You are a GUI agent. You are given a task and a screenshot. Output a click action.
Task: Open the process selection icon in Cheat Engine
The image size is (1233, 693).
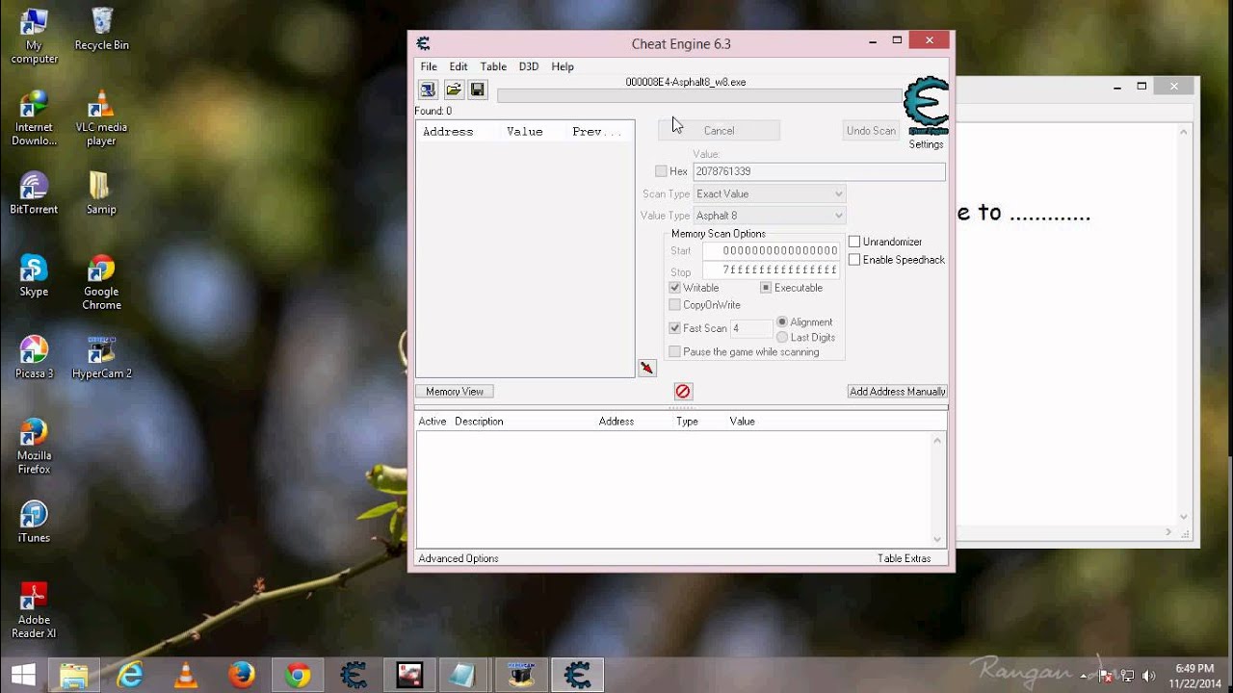428,90
